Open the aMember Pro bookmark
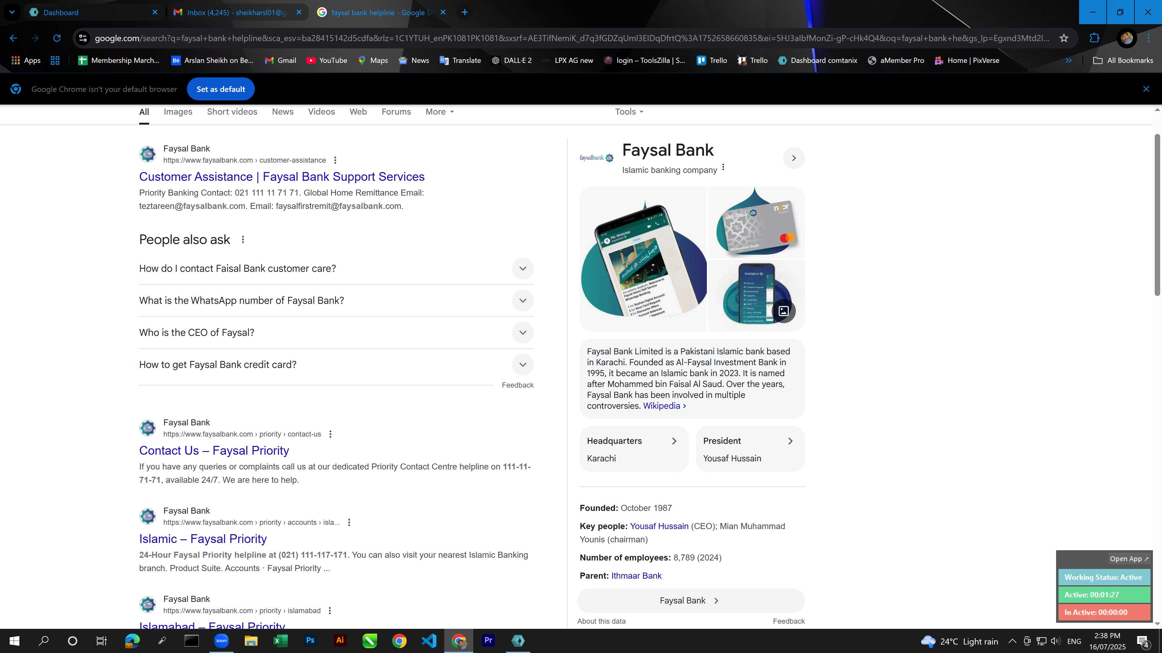Image resolution: width=1162 pixels, height=653 pixels. coord(896,60)
